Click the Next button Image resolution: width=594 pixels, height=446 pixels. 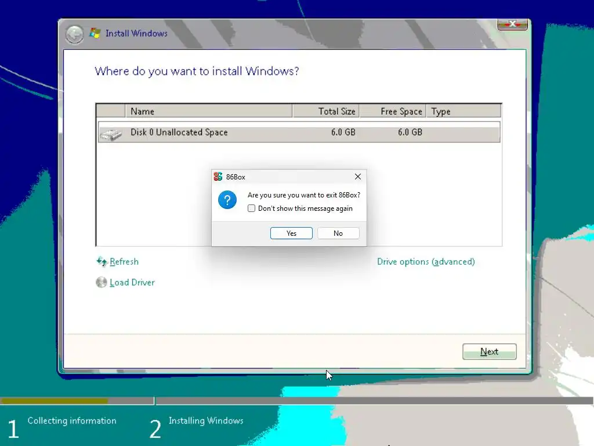point(489,351)
